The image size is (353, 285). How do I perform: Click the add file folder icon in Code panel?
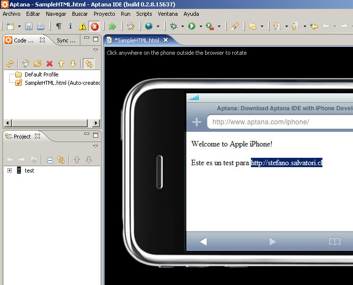(38, 64)
